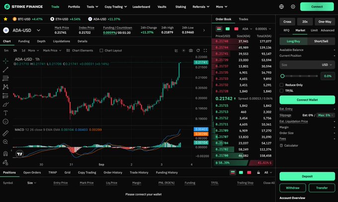Open the More timeframes dropdown
Viewport: 338px width, 202px height.
[x=33, y=51]
